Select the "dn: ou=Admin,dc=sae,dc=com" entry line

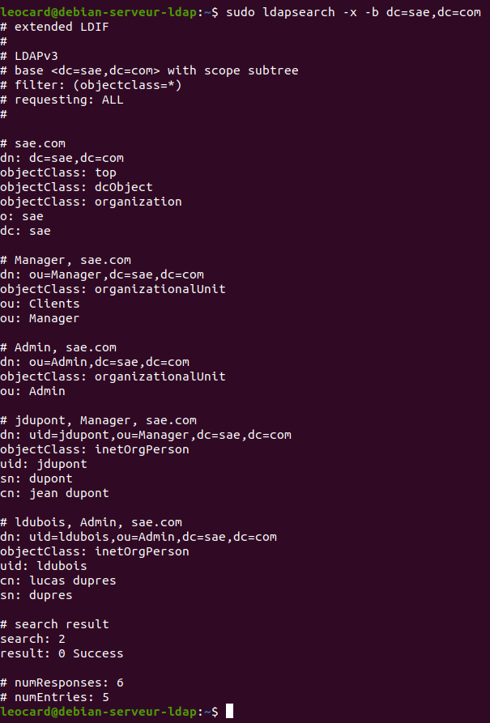pos(95,362)
